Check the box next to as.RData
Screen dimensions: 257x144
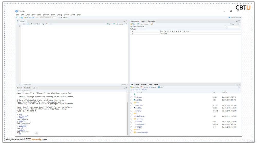coord(131,100)
